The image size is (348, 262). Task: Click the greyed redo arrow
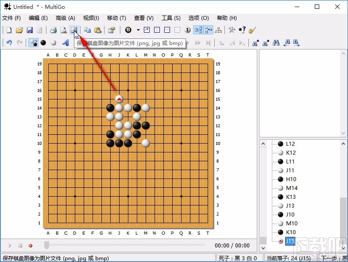(x=19, y=42)
